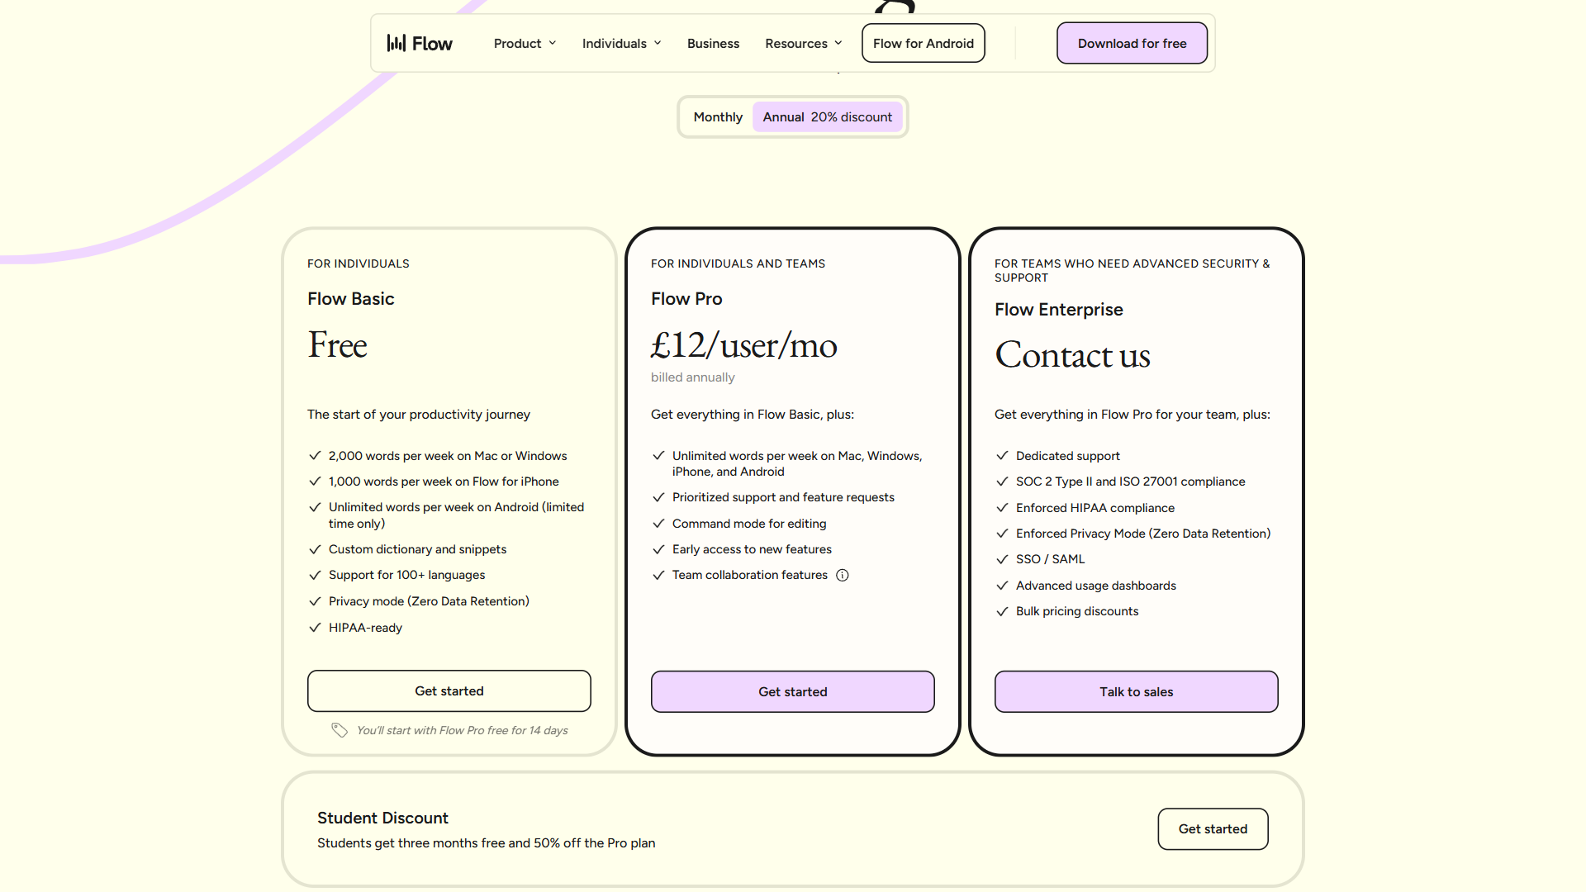The width and height of the screenshot is (1586, 892).
Task: Click the checkmark beside Advanced usage dashboards
Action: [1002, 586]
